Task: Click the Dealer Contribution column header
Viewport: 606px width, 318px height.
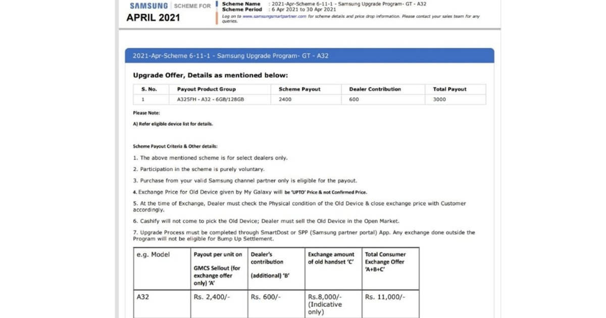Action: point(375,89)
